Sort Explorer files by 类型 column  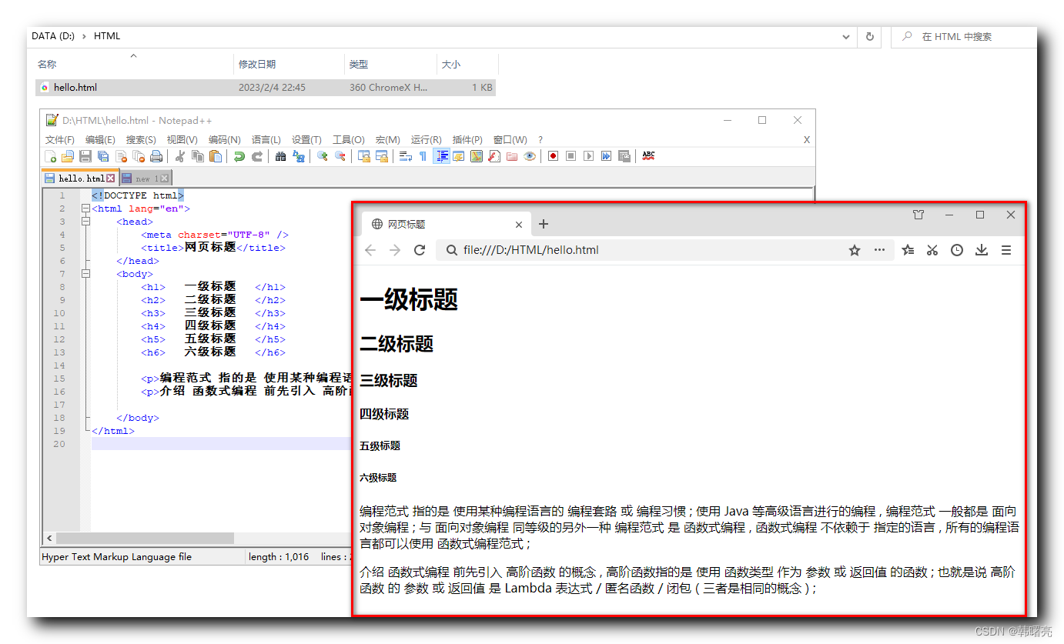click(x=390, y=64)
